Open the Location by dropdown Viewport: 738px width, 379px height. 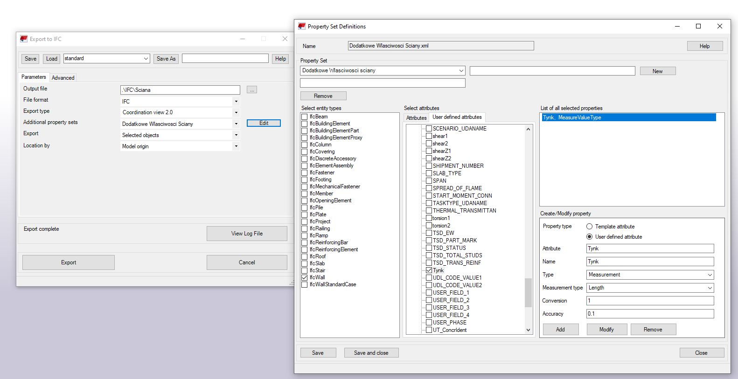(x=236, y=146)
